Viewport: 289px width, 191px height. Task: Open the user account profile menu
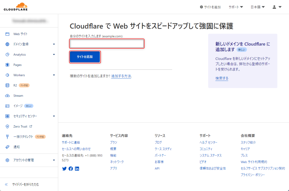coord(277,7)
